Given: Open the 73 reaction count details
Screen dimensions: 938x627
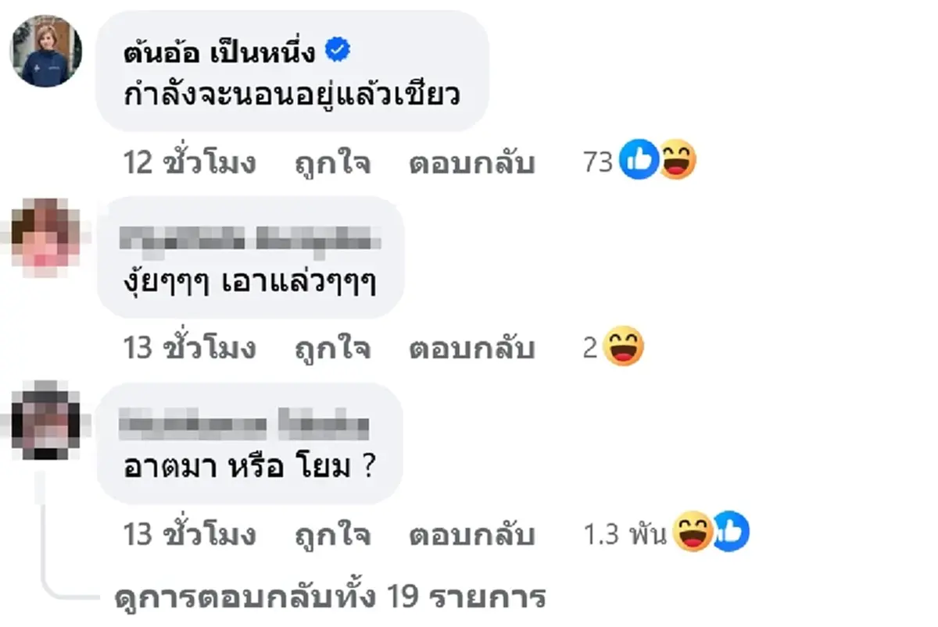Looking at the screenshot, I should pos(600,162).
